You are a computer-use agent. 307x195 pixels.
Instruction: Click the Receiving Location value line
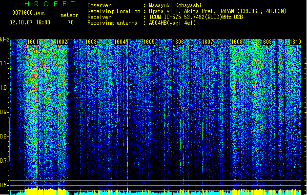point(218,11)
